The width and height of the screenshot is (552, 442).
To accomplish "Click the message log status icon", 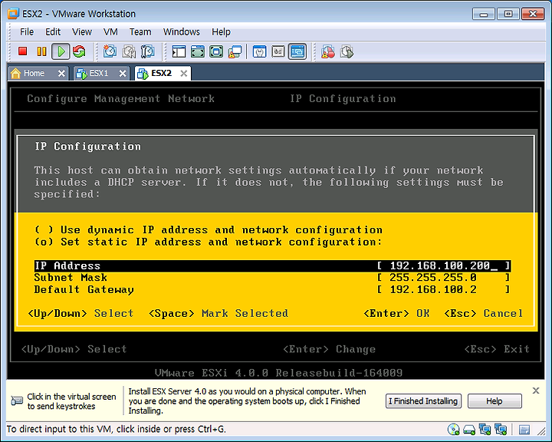I will [x=524, y=430].
